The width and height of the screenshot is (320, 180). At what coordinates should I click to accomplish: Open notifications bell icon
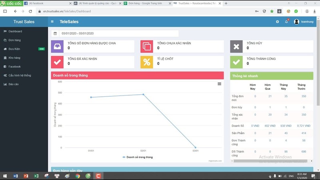coord(286,22)
